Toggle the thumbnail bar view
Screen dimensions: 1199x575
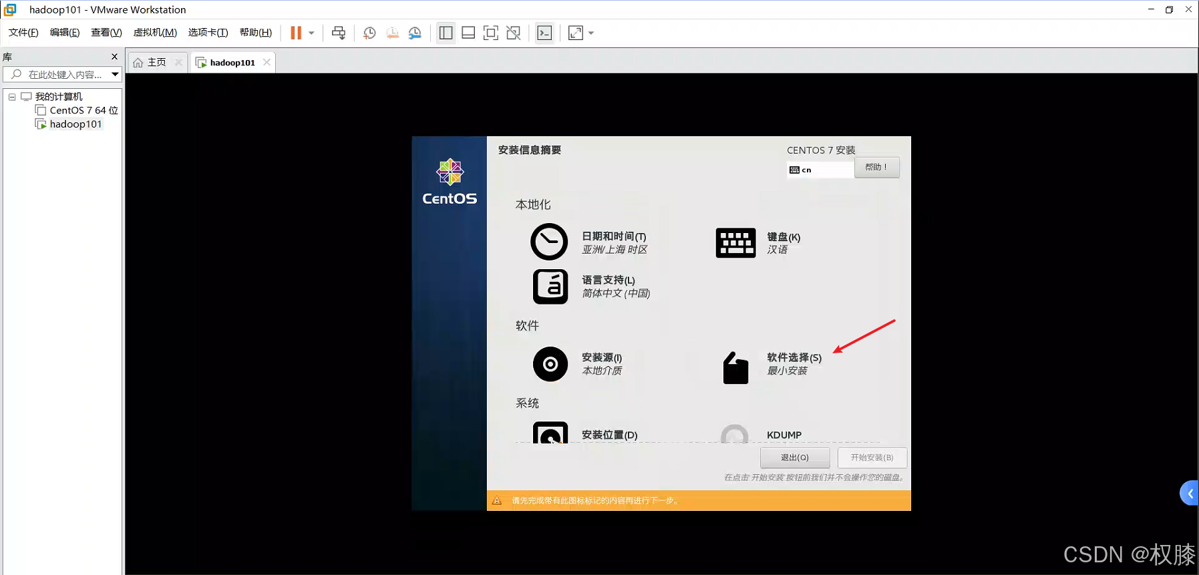[468, 33]
